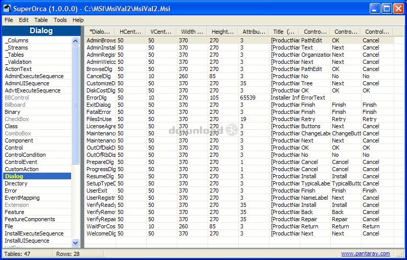The image size is (407, 260).
Task: Select the Directory table
Action: tap(37, 183)
